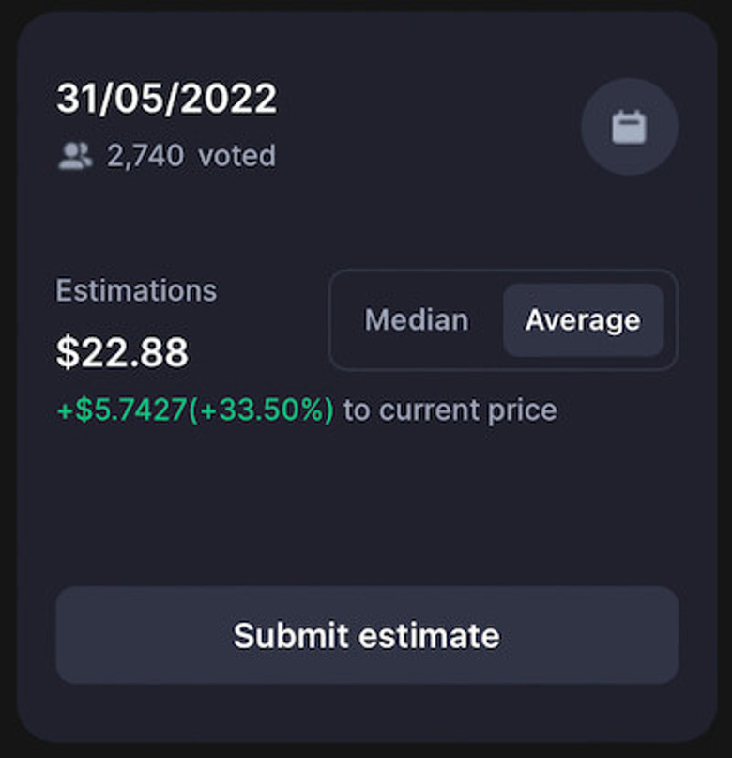Click the Median segment in the toggle
732x758 pixels.
[416, 320]
